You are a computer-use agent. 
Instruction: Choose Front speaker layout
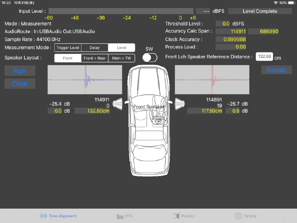click(x=68, y=58)
